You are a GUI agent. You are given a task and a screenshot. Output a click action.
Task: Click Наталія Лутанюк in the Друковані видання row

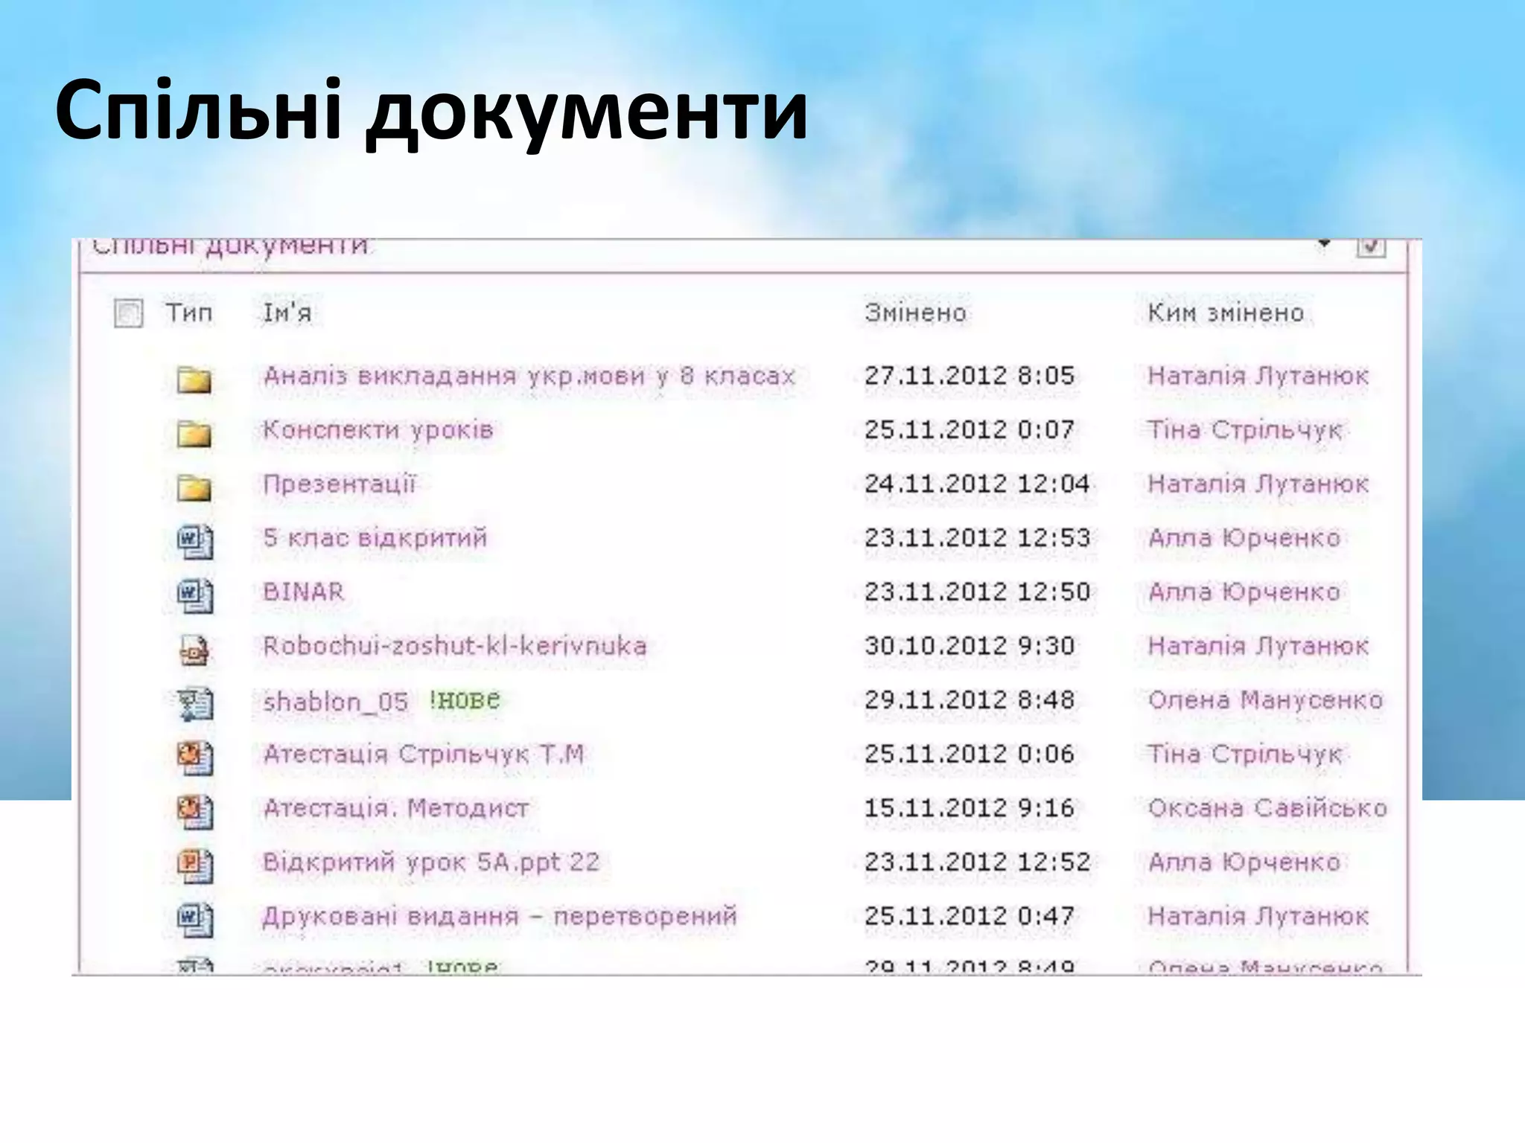coord(1258,916)
